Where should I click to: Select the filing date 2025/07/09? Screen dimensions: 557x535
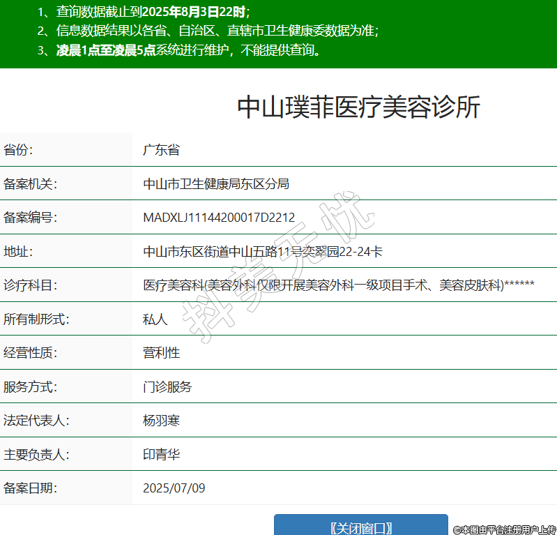click(174, 488)
